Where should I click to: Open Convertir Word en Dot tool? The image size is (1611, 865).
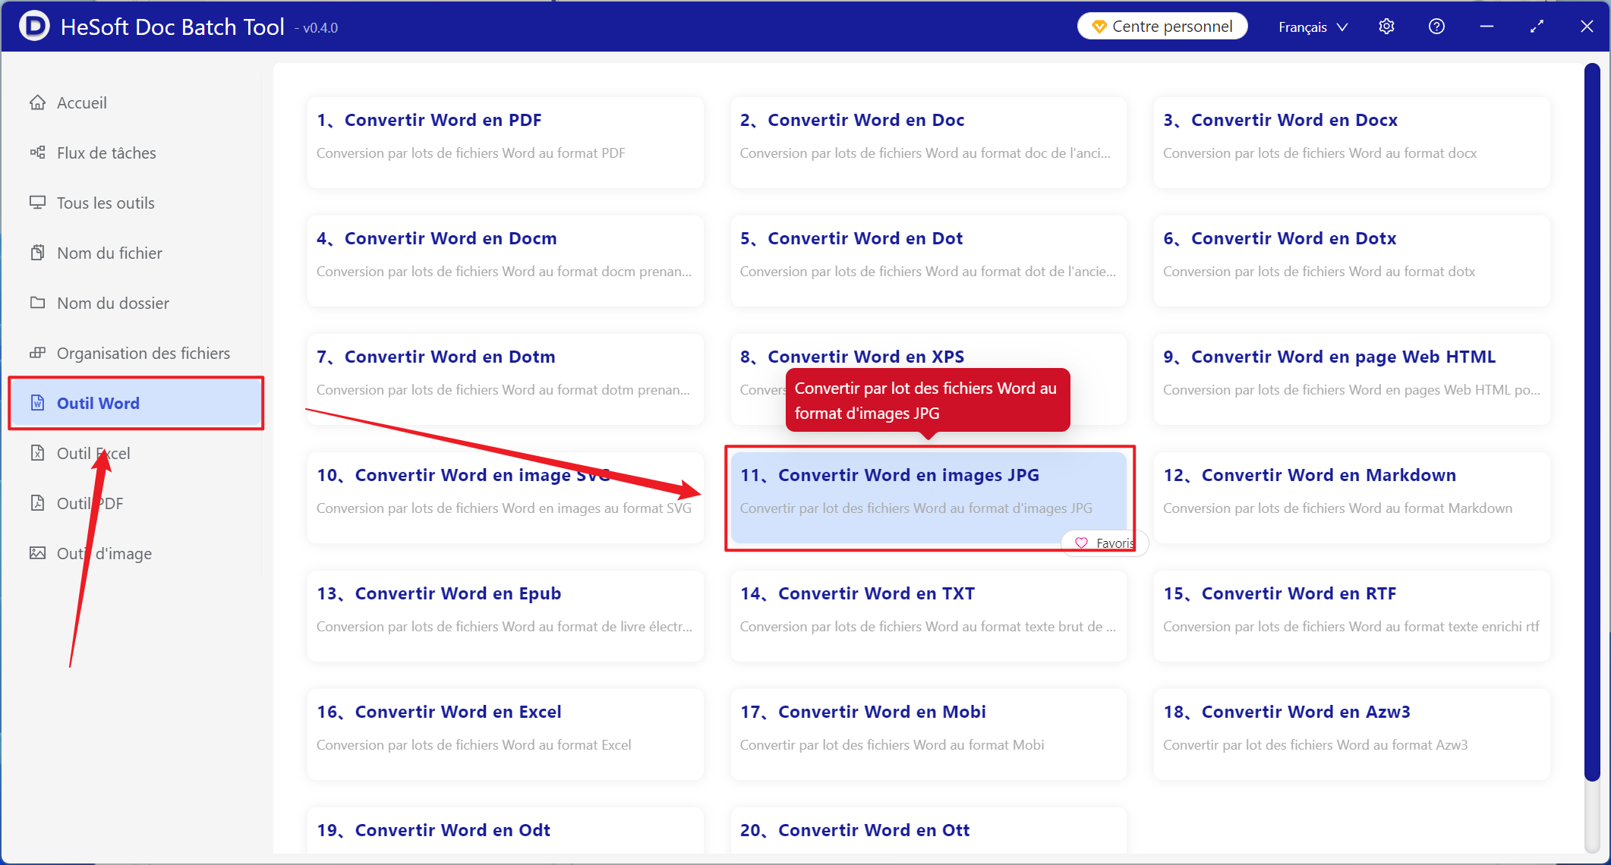coord(928,260)
